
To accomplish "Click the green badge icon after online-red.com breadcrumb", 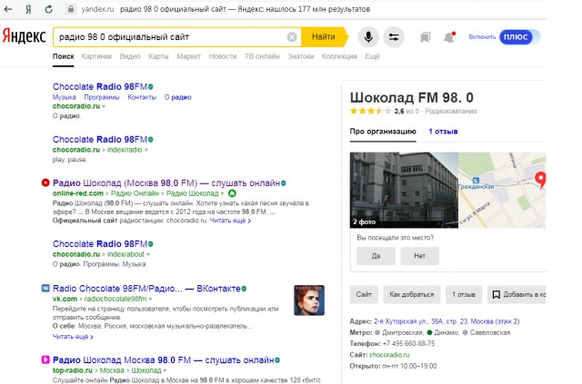I will [x=232, y=193].
